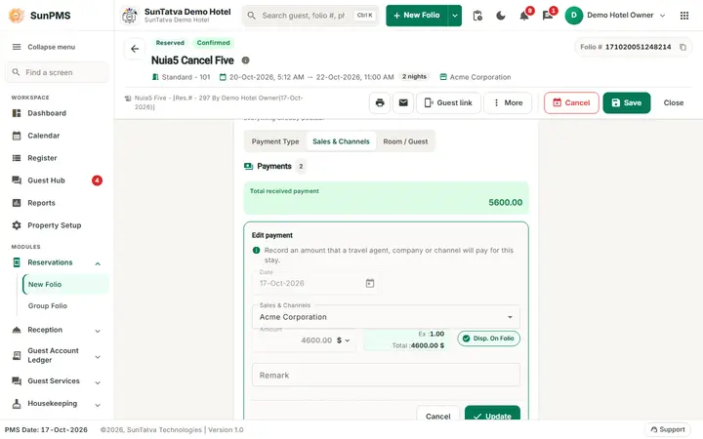Click the New Folio button
Viewport: 703px width, 439px height.
417,16
